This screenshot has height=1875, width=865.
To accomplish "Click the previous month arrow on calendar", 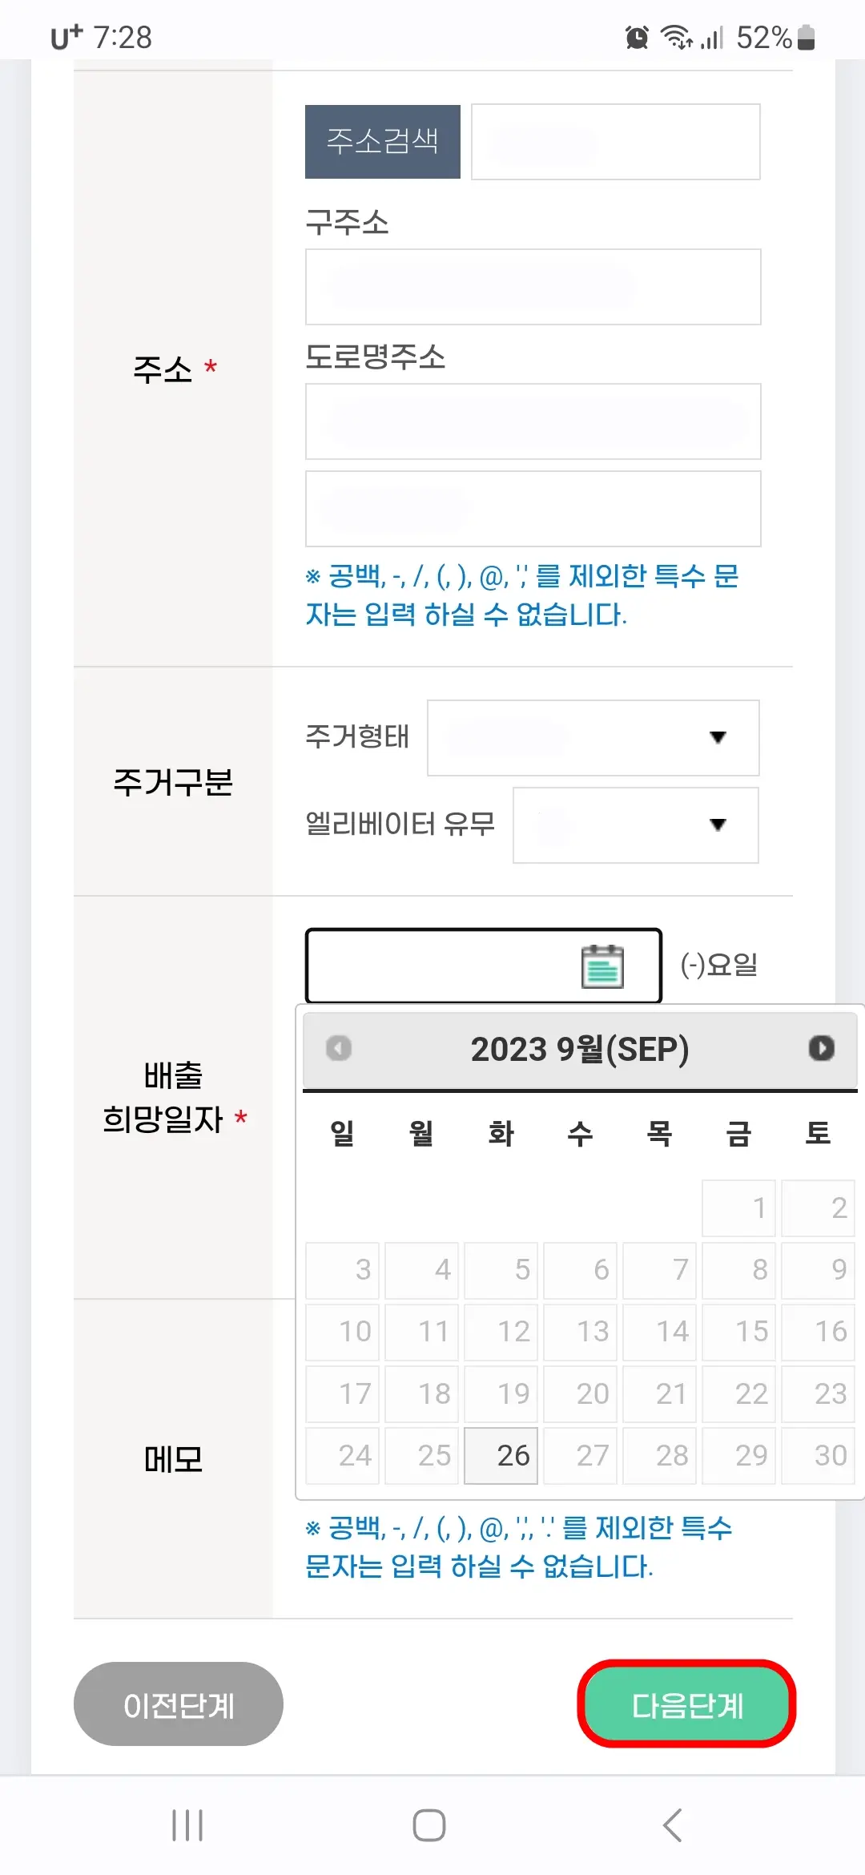I will [x=337, y=1047].
